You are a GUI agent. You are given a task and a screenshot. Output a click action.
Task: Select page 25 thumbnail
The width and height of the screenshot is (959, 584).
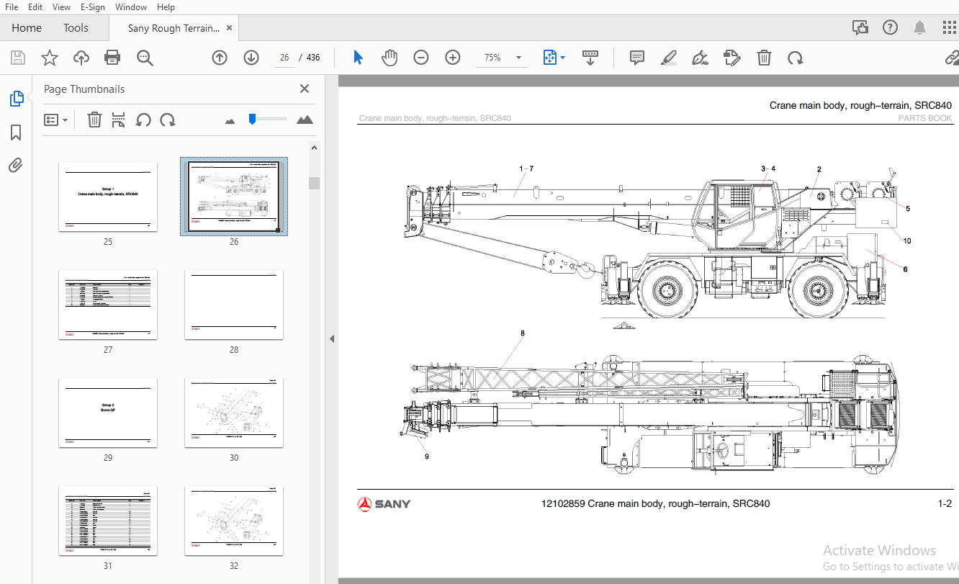108,197
